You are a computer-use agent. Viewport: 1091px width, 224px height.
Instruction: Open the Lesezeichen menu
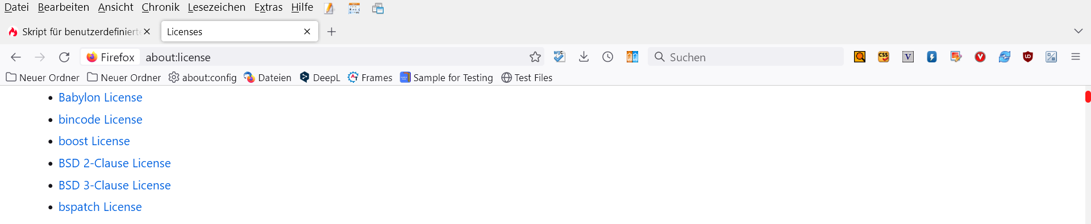216,7
